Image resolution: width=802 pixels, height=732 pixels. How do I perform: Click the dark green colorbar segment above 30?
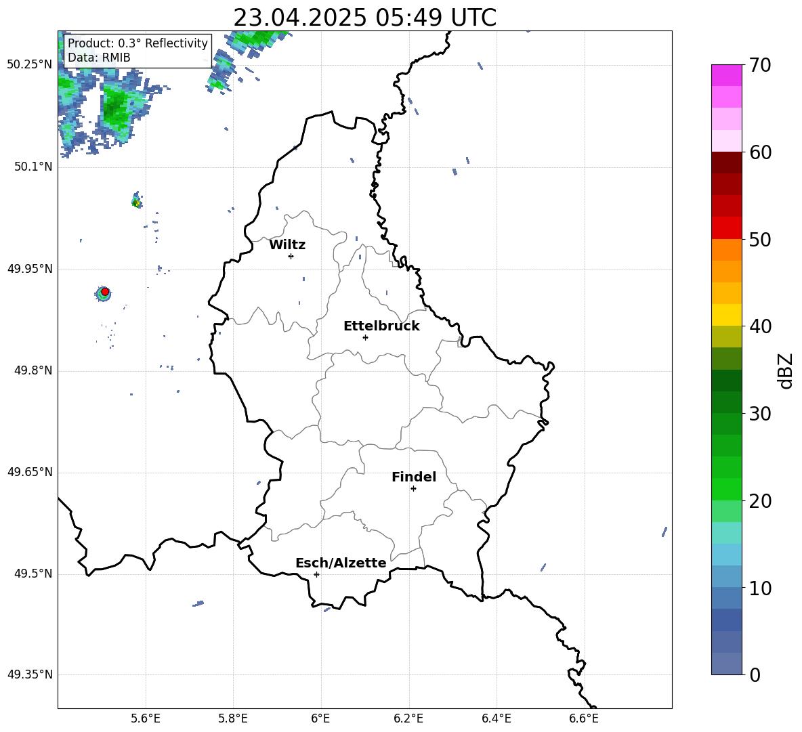[x=727, y=402]
